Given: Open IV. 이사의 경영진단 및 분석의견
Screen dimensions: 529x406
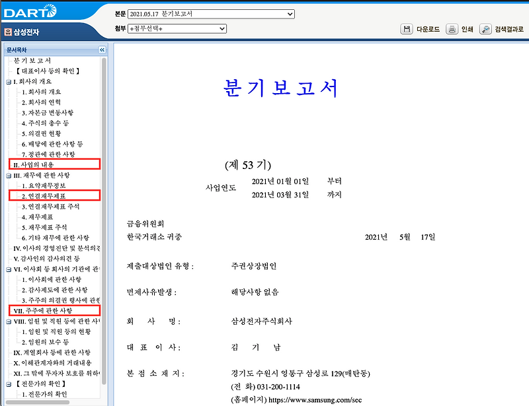Looking at the screenshot, I should [x=57, y=249].
